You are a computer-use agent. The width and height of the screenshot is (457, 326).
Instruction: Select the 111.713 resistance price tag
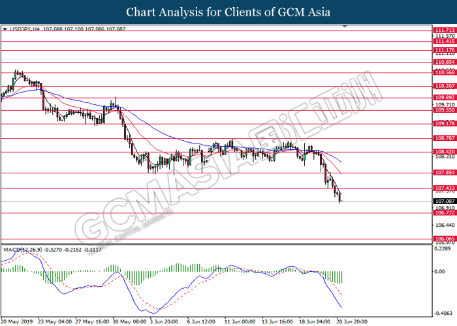click(x=444, y=30)
